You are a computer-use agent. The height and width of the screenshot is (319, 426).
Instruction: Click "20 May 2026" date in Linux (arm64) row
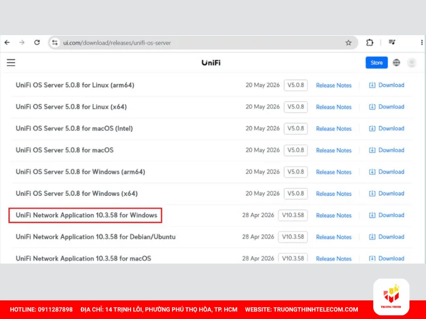[x=263, y=85]
